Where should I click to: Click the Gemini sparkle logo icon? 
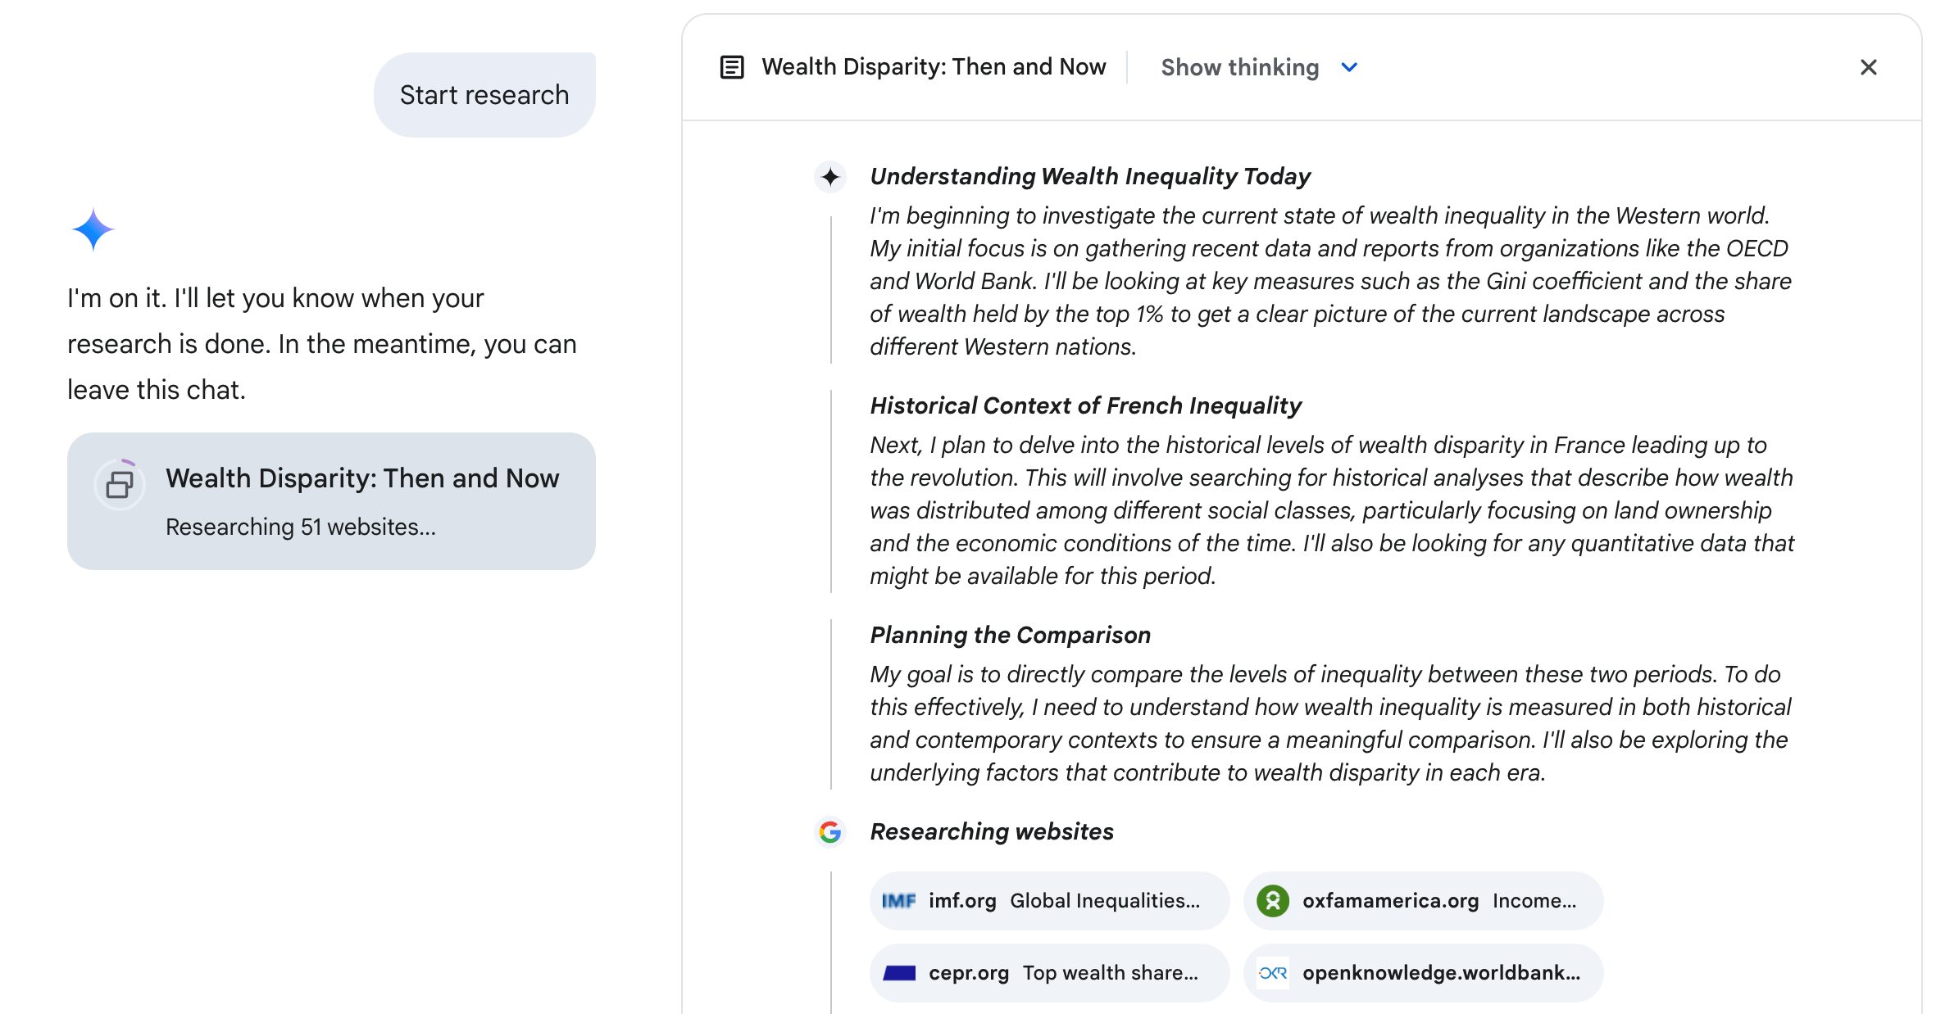point(93,229)
